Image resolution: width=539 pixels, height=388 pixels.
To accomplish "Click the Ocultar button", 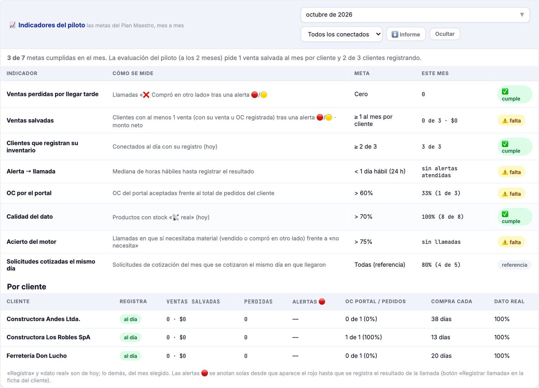I will tap(445, 34).
